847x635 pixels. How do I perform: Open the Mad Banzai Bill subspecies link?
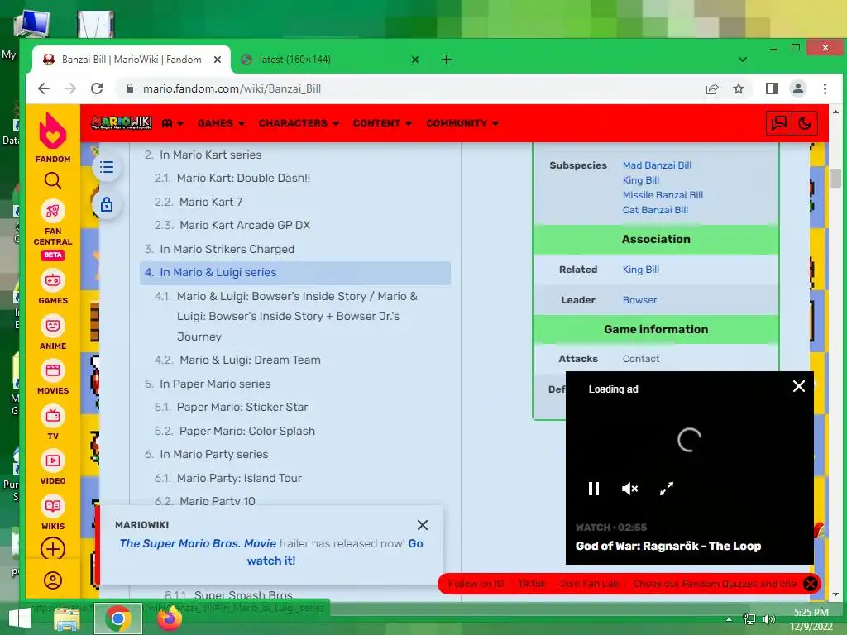click(657, 165)
